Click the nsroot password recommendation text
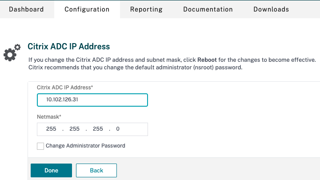 point(135,68)
